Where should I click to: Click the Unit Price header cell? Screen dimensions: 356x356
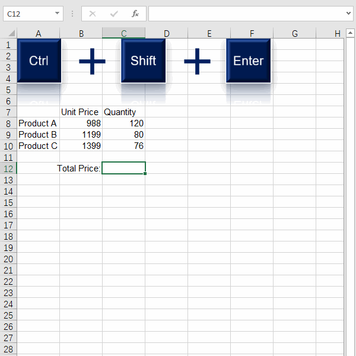coord(81,112)
